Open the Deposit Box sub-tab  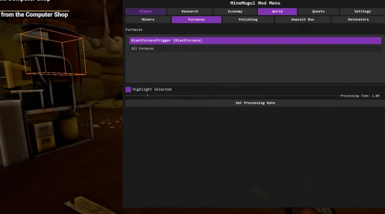(x=302, y=20)
